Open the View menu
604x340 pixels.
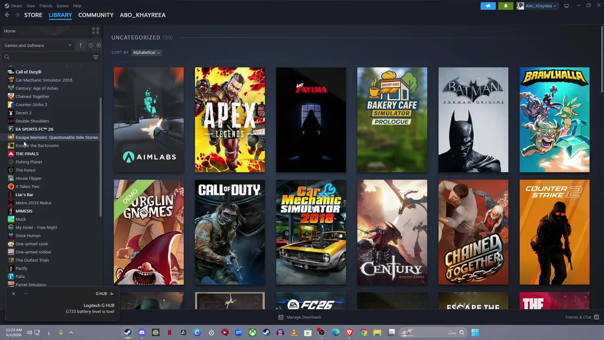[31, 6]
